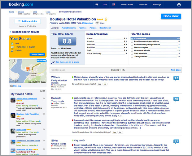Open the istria breadcrumb link

point(35,12)
